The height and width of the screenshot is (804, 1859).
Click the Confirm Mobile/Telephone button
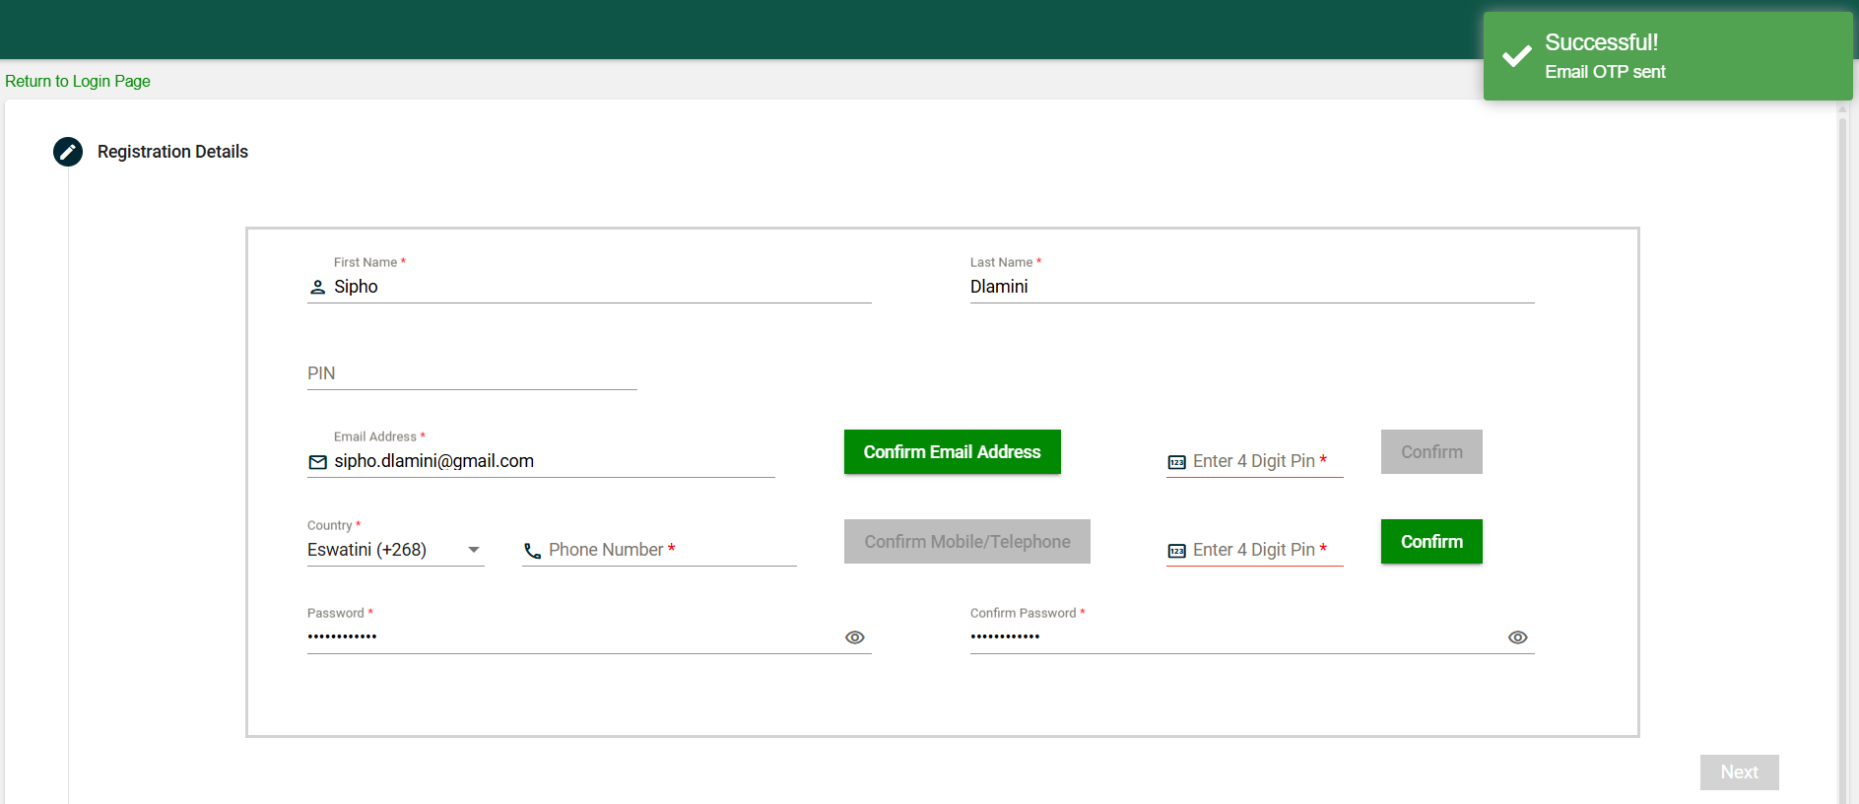[966, 542]
